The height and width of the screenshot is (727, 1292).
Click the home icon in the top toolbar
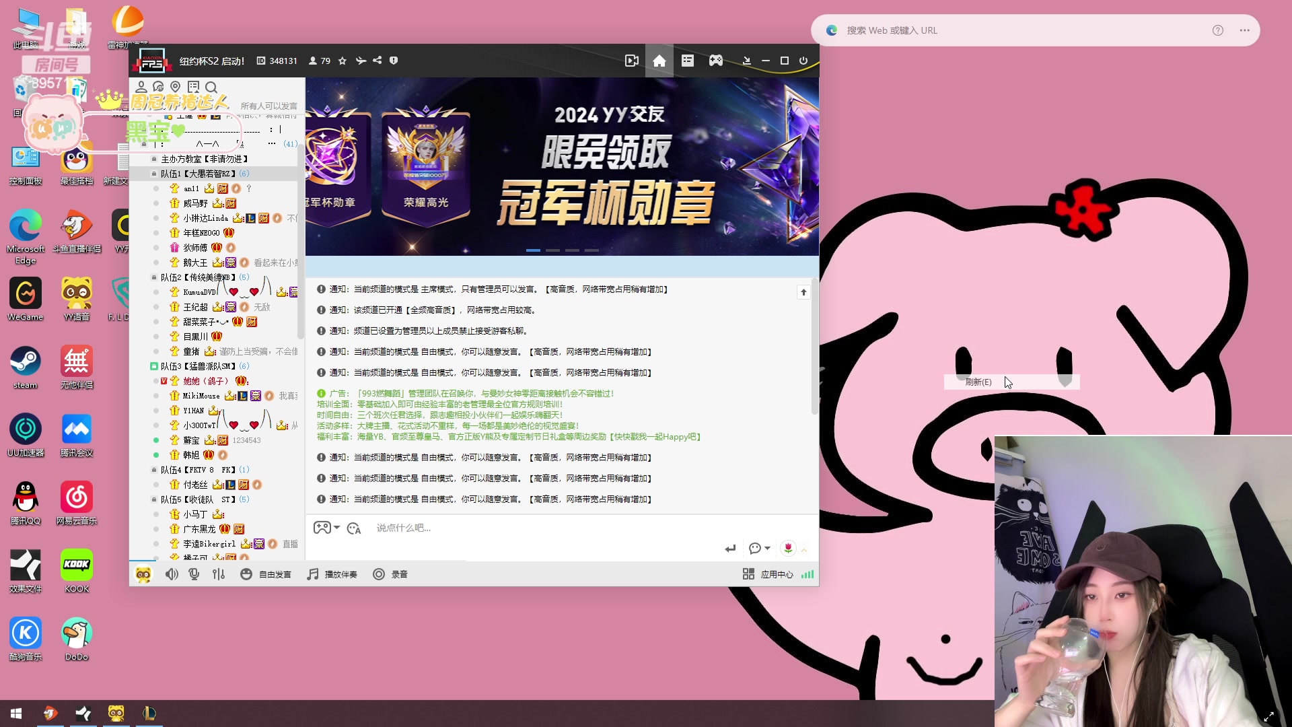pos(659,60)
